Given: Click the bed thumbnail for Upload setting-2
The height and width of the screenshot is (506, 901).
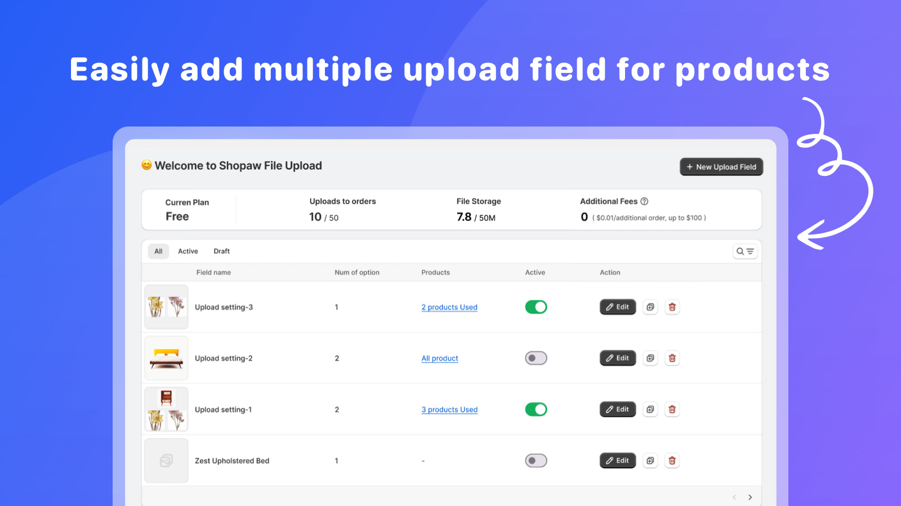Looking at the screenshot, I should point(166,358).
